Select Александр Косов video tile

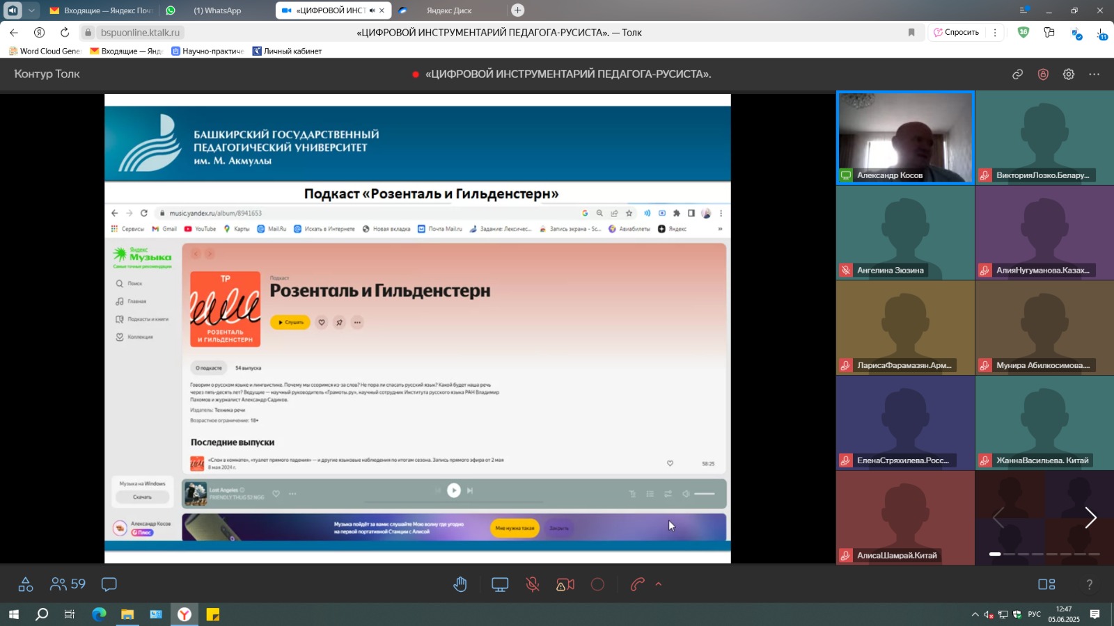904,137
